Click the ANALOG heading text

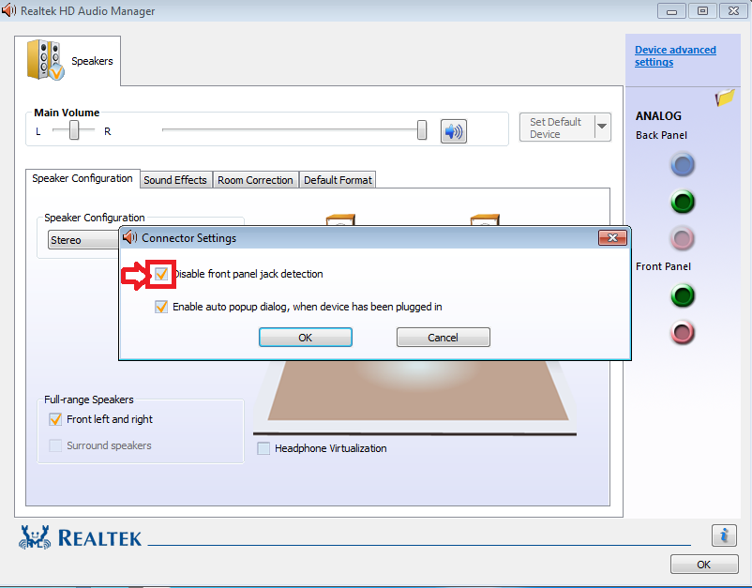coord(658,116)
